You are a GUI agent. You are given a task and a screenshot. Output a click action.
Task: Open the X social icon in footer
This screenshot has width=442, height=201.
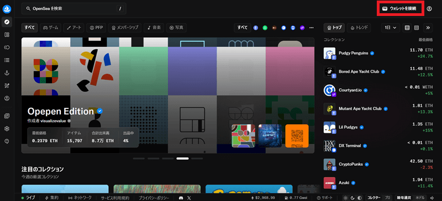click(189, 198)
